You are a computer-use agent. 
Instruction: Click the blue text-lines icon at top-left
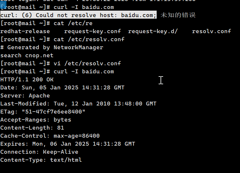(3, 5)
